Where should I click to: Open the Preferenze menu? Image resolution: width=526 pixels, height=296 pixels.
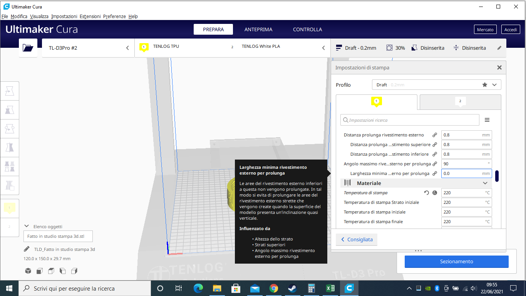(x=114, y=17)
